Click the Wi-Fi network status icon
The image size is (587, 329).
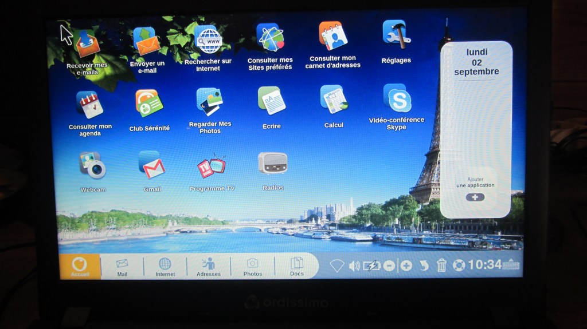coord(336,265)
